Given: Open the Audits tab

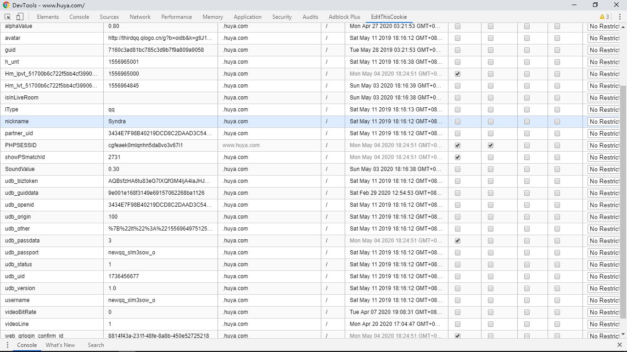Looking at the screenshot, I should point(310,16).
